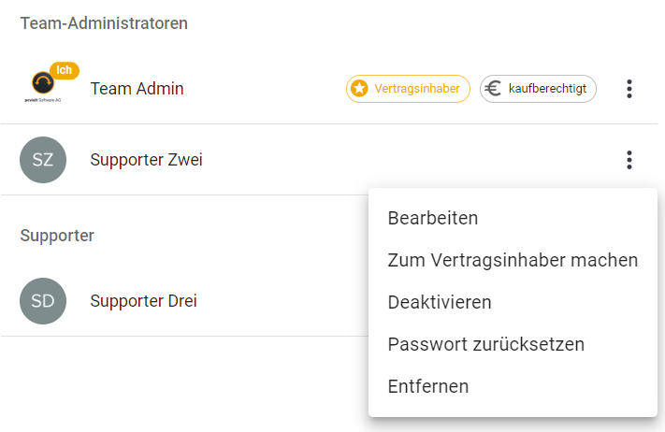Toggle the three-dot menu for Supporter Zwei
This screenshot has width=665, height=432.
(629, 160)
